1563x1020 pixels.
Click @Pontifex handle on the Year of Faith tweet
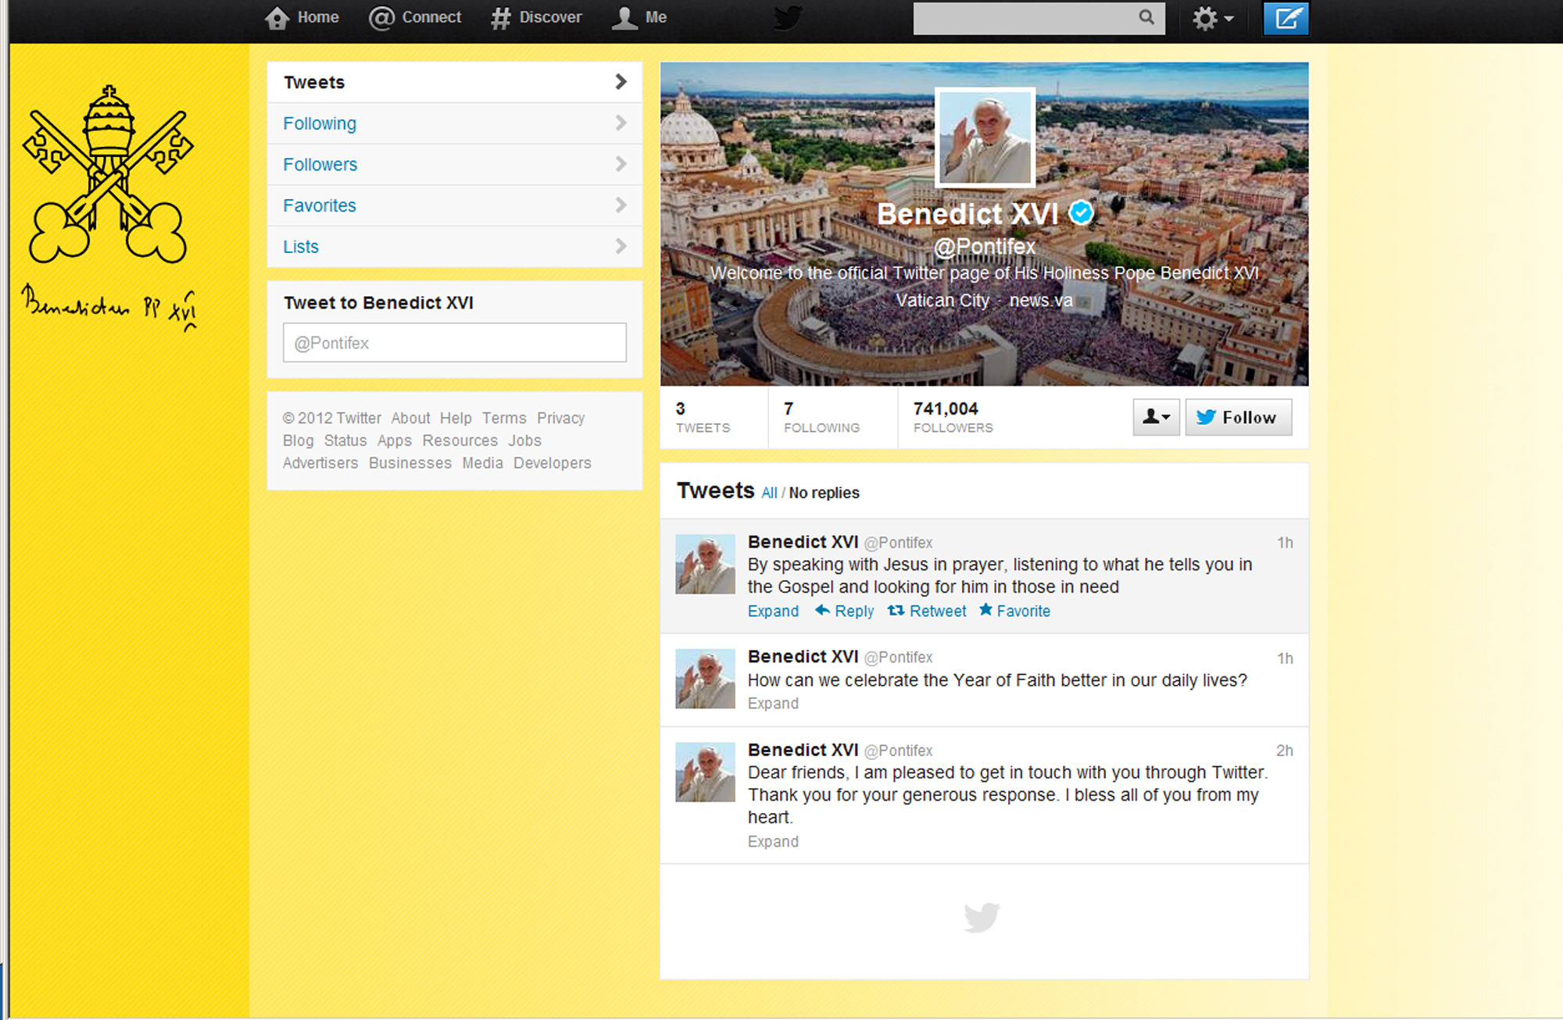pos(898,658)
